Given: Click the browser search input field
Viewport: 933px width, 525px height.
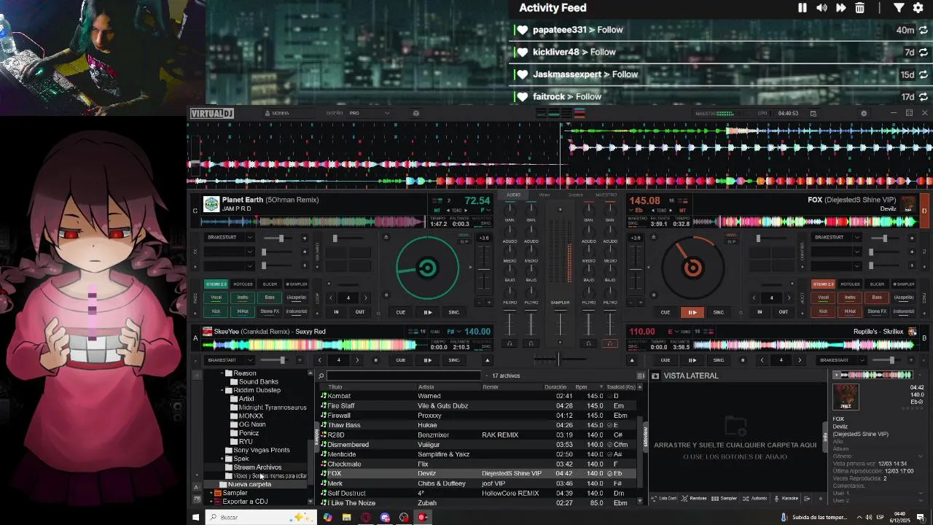Looking at the screenshot, I should tap(404, 376).
